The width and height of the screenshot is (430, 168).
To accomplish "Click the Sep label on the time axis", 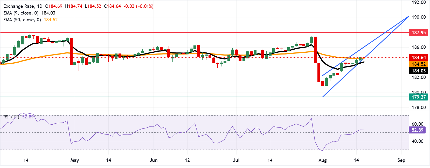I will (x=401, y=160).
